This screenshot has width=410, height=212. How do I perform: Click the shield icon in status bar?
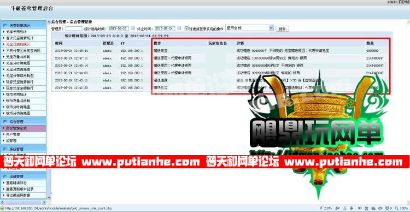pos(387,208)
